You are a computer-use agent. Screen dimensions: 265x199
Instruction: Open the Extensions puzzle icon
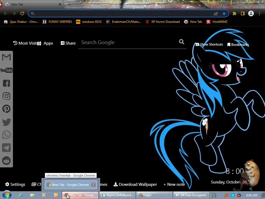point(234,13)
